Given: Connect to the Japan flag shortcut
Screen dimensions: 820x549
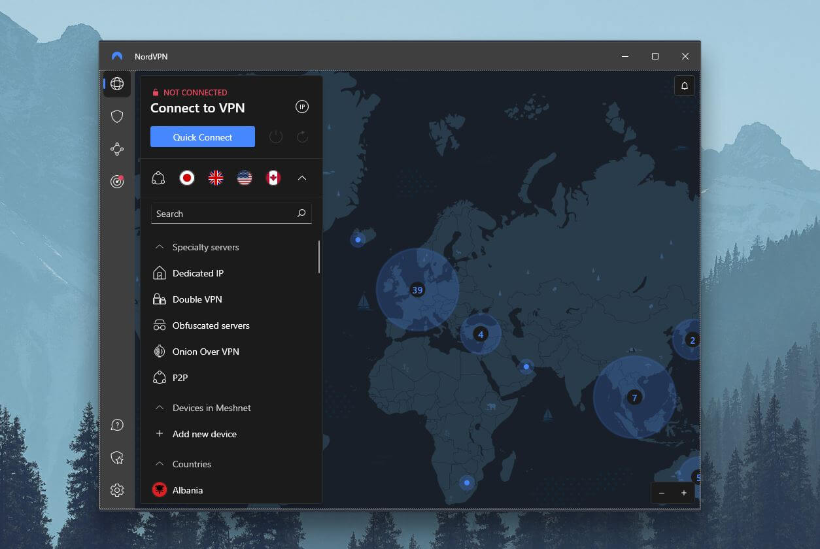Looking at the screenshot, I should click(187, 178).
